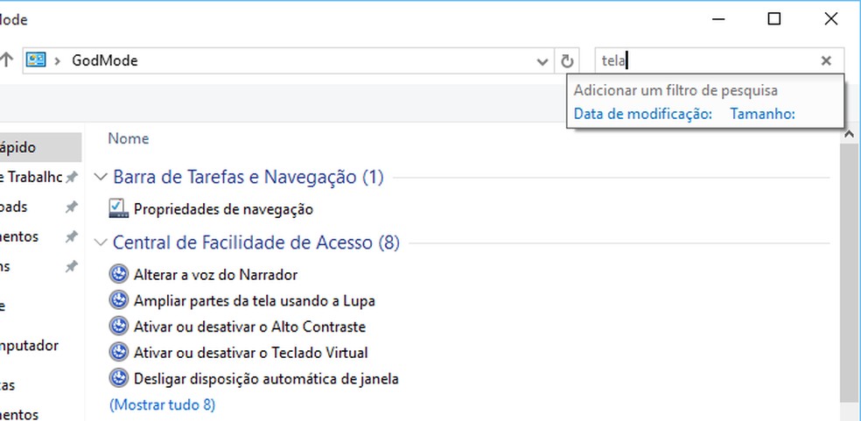This screenshot has height=421, width=861.
Task: Click icon beside Teclado Virtual item
Action: click(x=119, y=352)
